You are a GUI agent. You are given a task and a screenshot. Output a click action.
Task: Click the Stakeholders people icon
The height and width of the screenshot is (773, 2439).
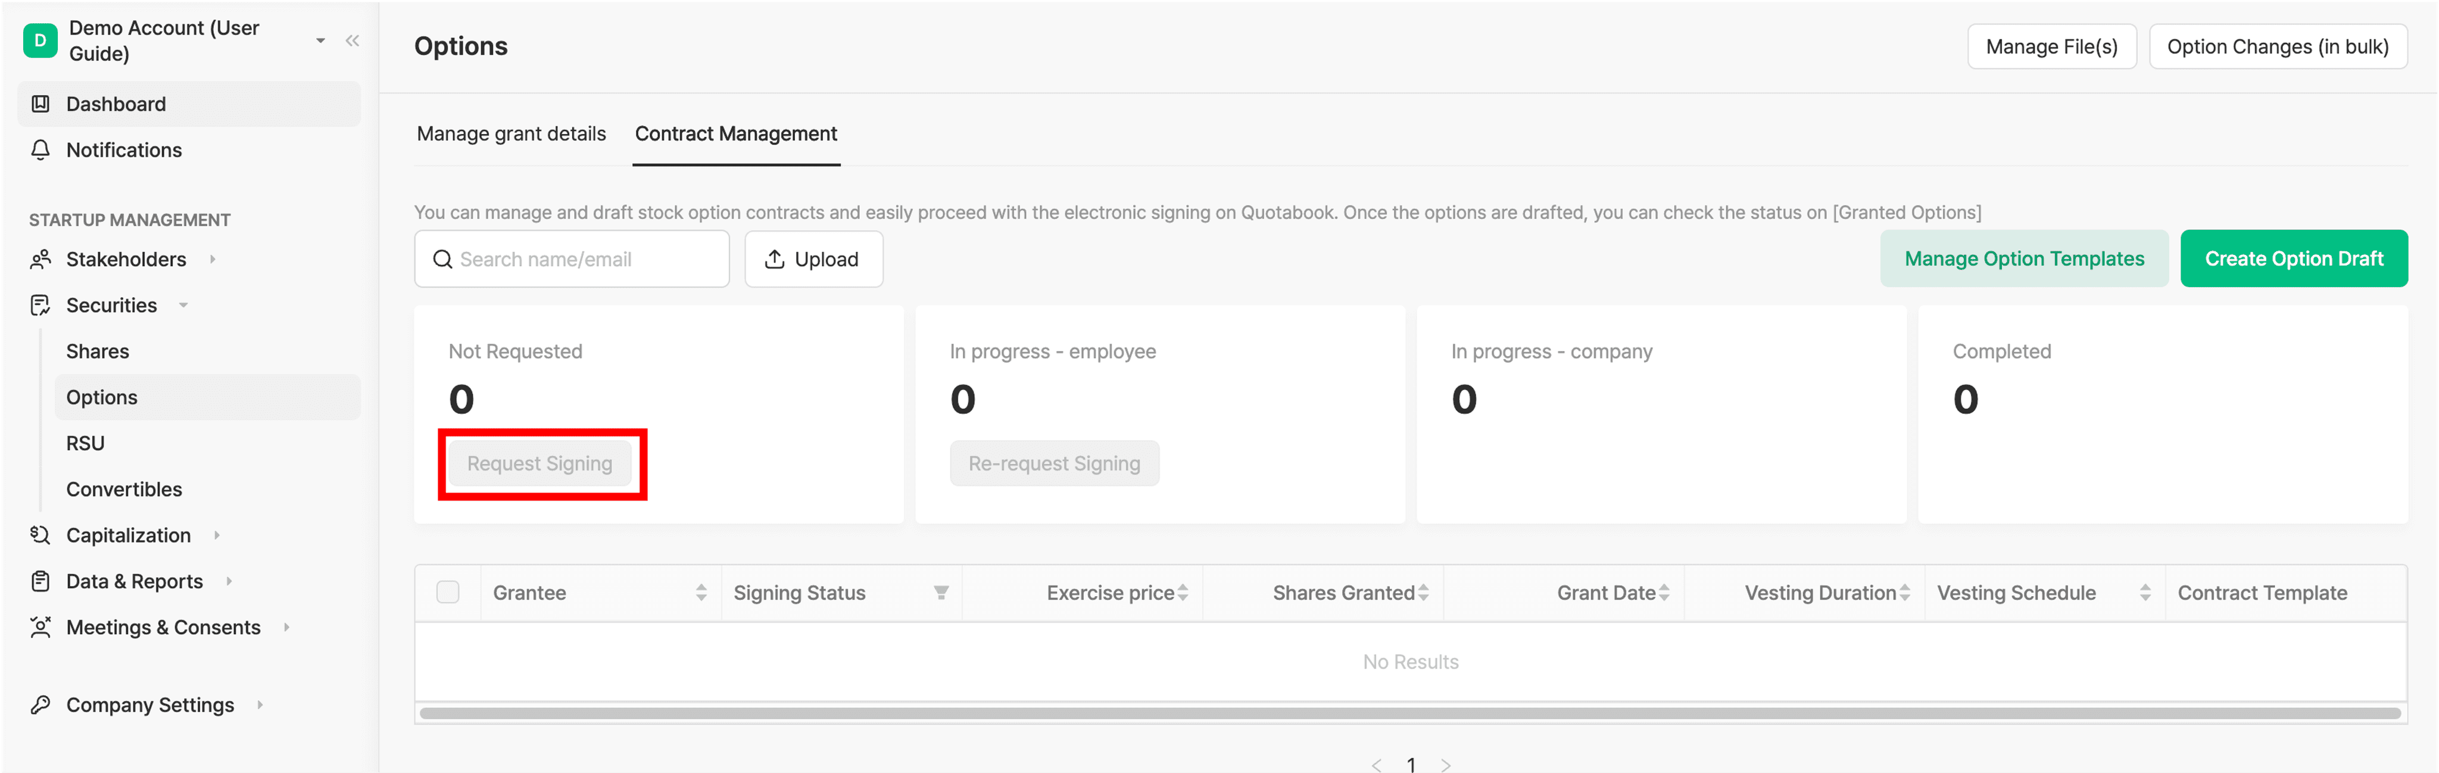click(x=40, y=260)
